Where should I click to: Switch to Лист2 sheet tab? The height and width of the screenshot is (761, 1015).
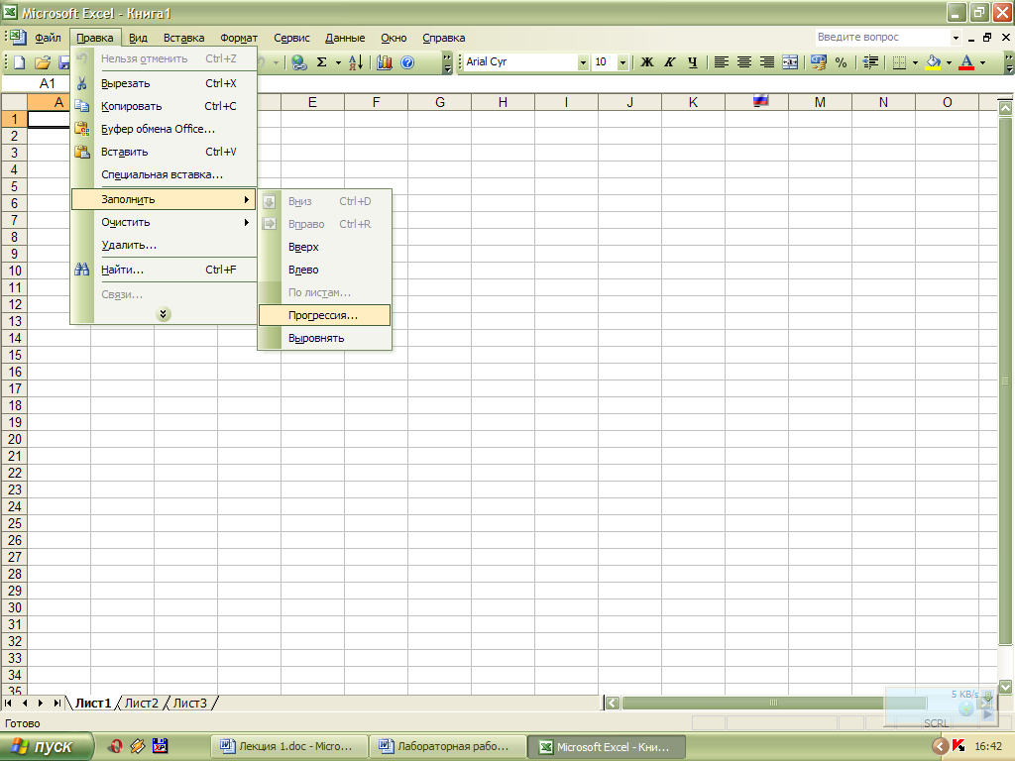[x=142, y=703]
